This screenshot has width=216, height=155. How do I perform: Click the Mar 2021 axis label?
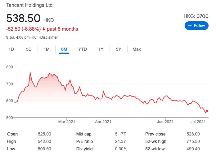(x=67, y=122)
